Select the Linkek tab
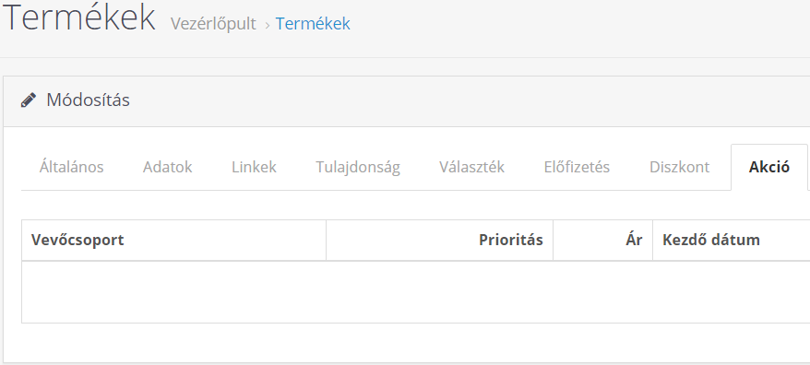 click(x=254, y=167)
